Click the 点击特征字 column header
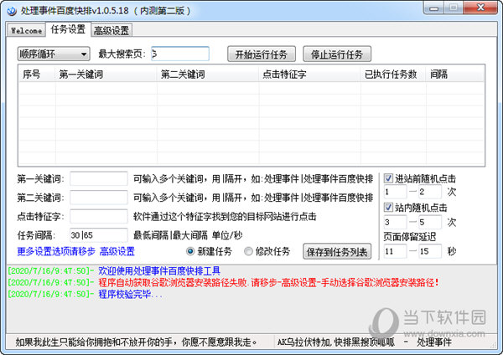Viewport: 503px width, 355px height. [309, 75]
